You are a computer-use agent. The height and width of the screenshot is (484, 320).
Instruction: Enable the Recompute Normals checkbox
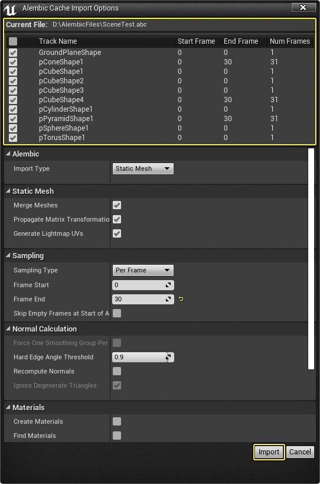(117, 371)
